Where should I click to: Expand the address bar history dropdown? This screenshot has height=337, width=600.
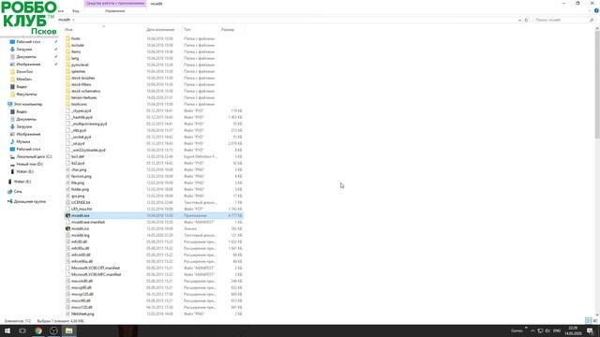(x=519, y=20)
